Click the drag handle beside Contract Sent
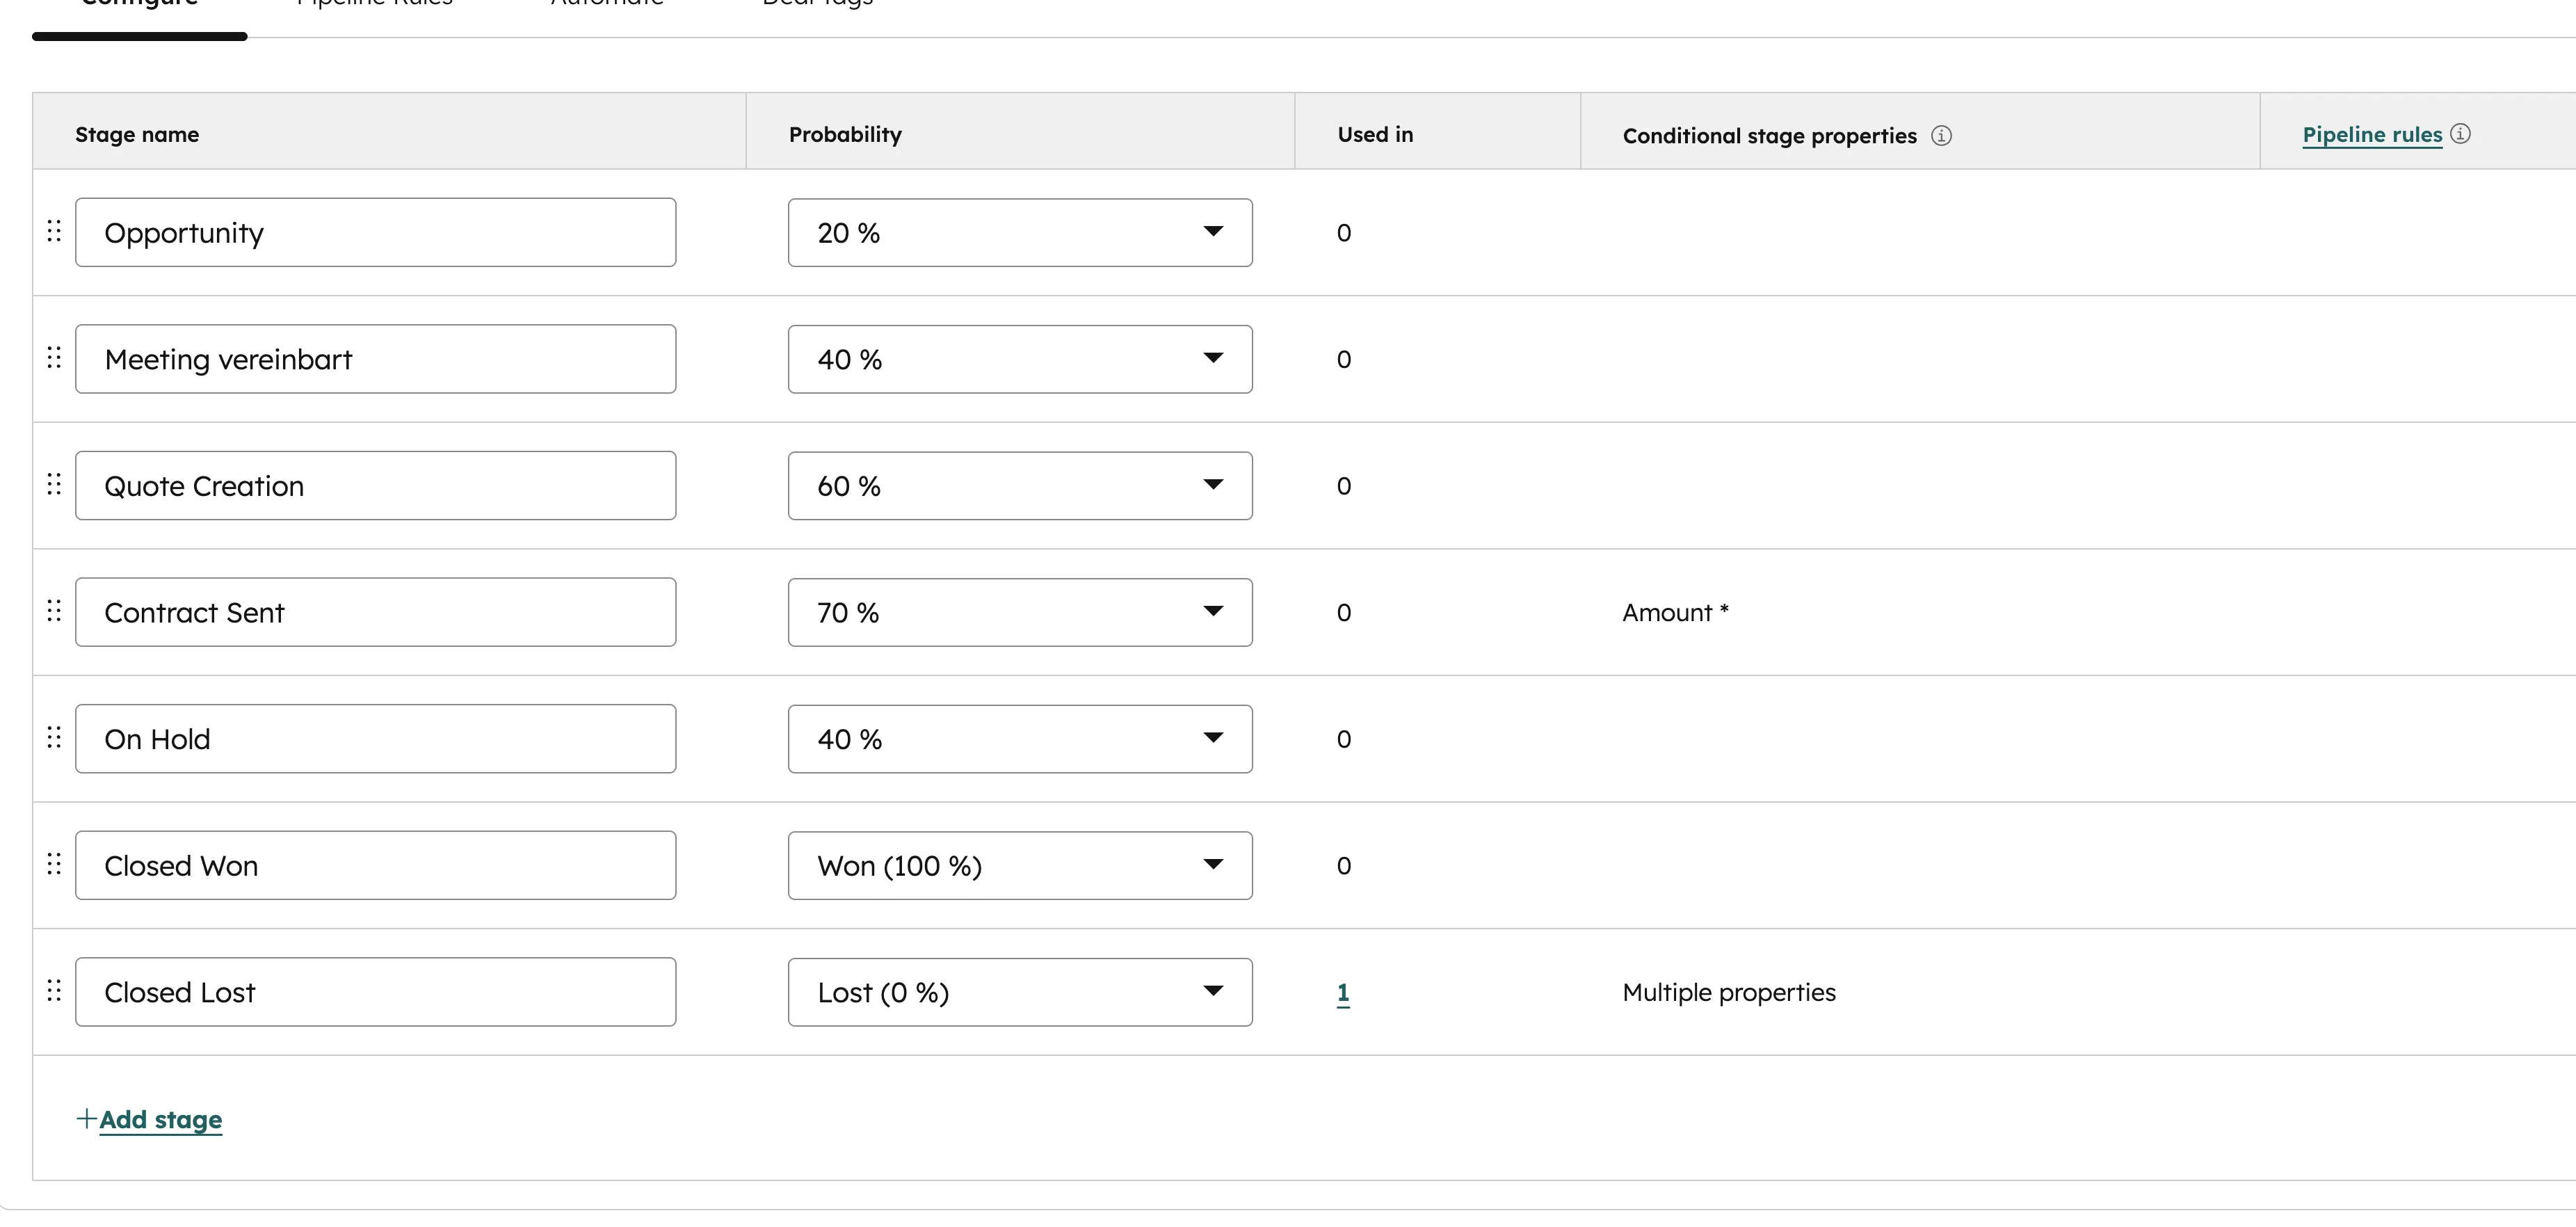Viewport: 2576px width, 1227px height. click(x=55, y=611)
